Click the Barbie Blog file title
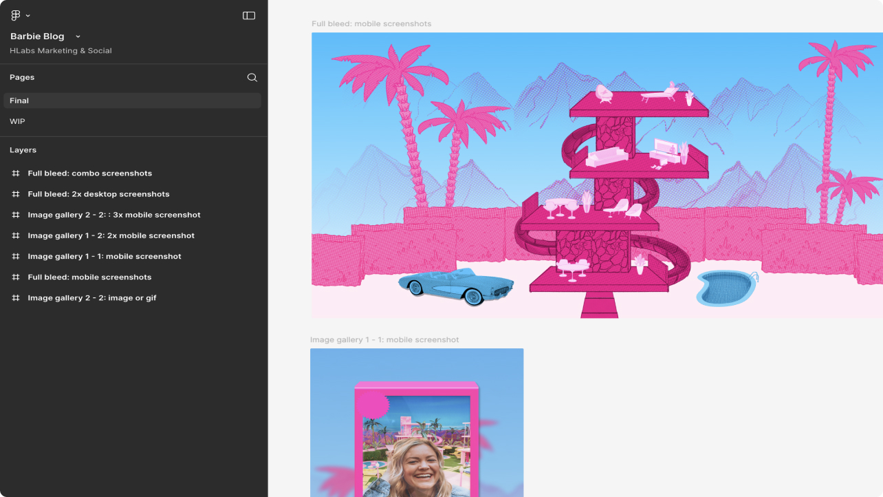The image size is (883, 497). tap(37, 36)
